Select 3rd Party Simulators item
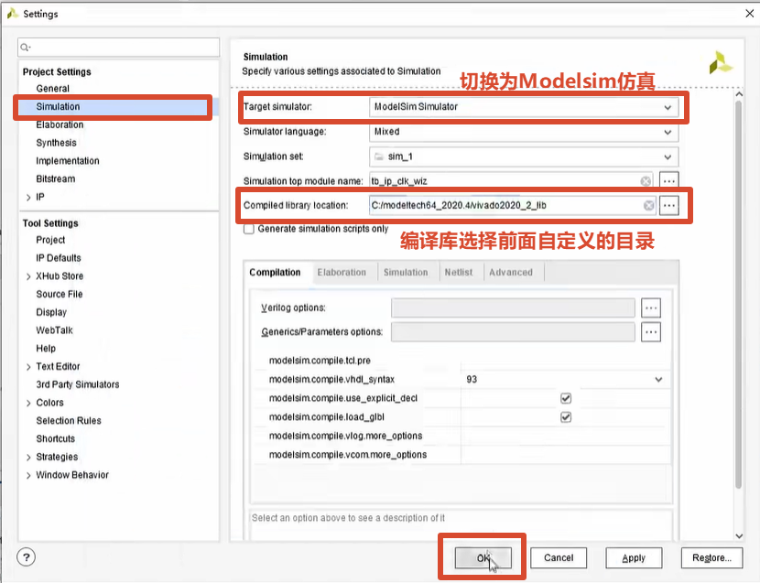760x583 pixels. [78, 384]
